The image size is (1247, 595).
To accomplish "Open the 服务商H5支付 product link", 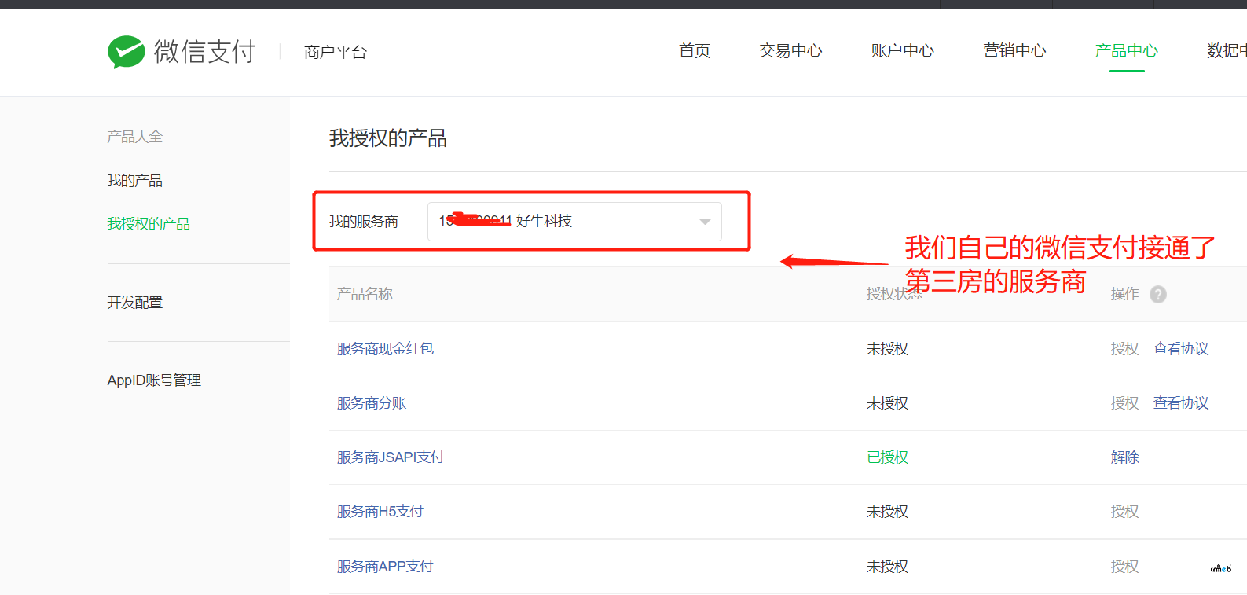I will pos(380,512).
